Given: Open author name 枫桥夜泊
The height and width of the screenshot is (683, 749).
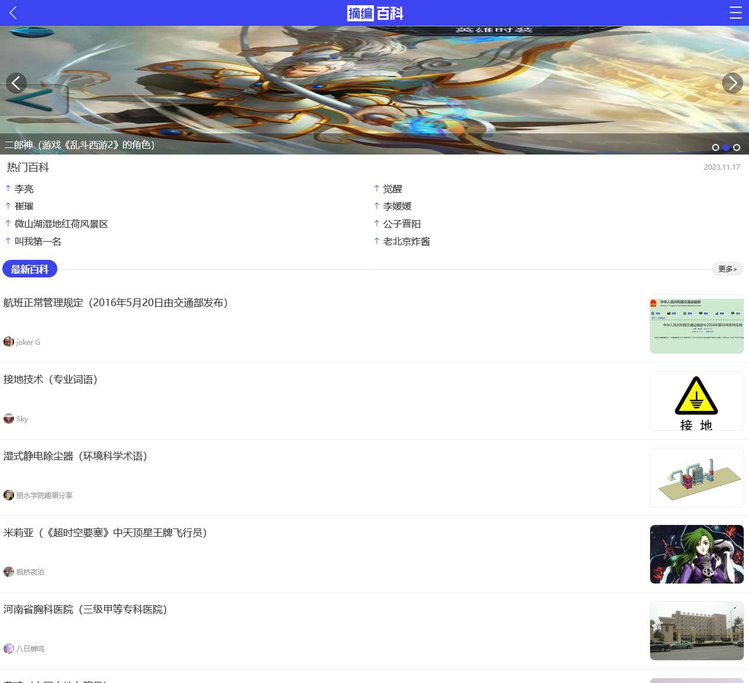Looking at the screenshot, I should (x=30, y=572).
